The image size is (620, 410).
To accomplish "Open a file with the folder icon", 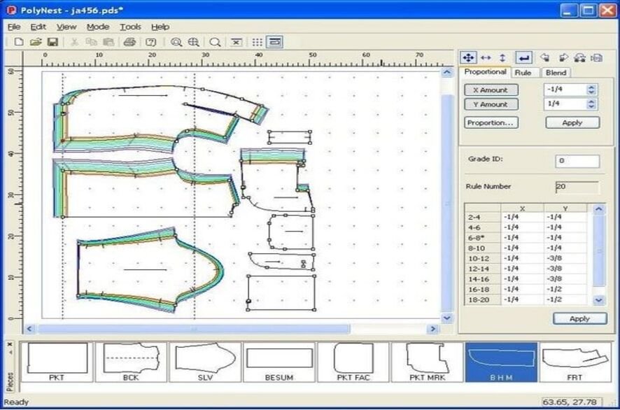I will click(x=36, y=43).
